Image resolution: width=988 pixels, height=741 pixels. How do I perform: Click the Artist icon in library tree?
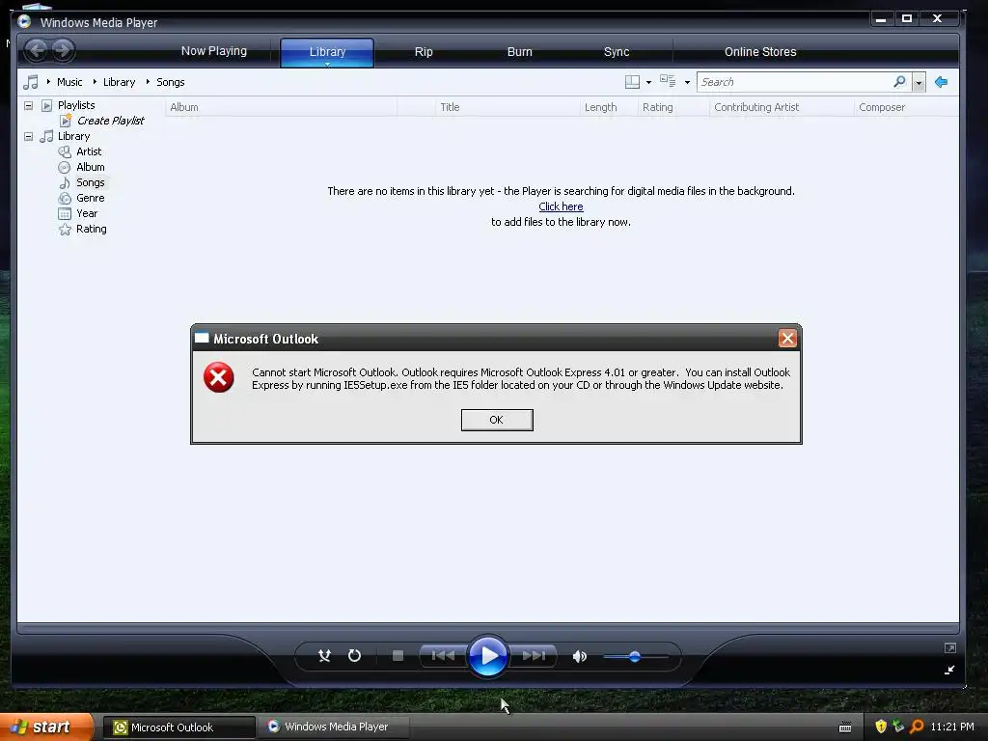[65, 151]
